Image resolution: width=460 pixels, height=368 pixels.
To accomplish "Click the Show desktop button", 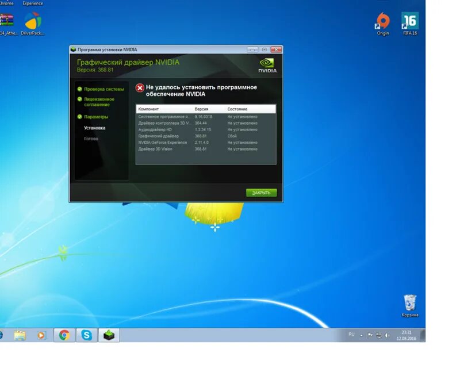I will click(423, 335).
